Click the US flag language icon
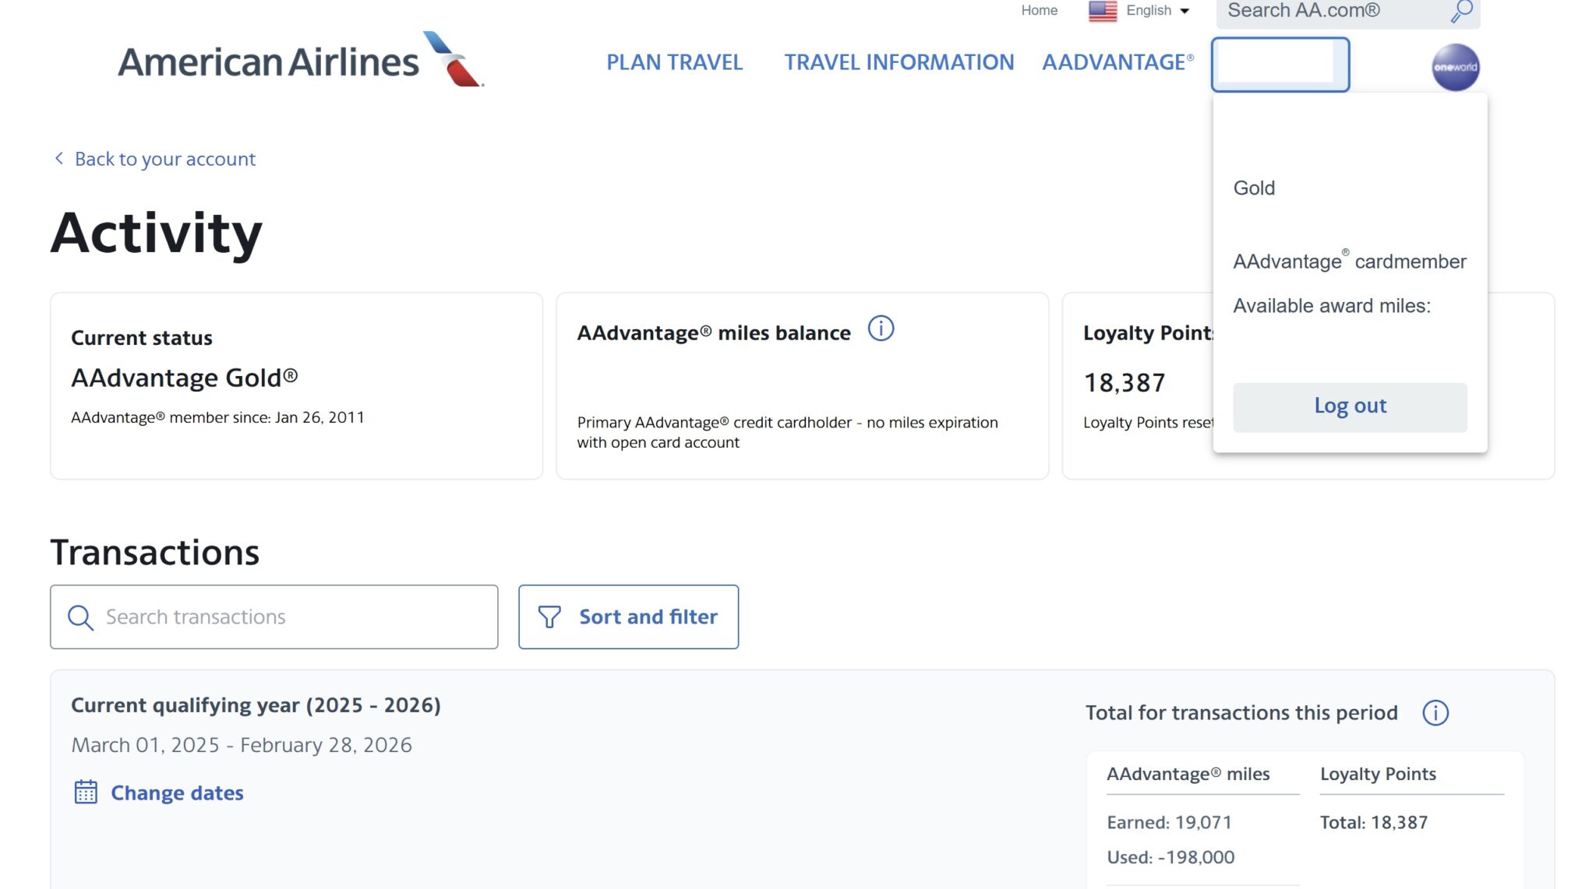This screenshot has width=1596, height=889. 1102,11
